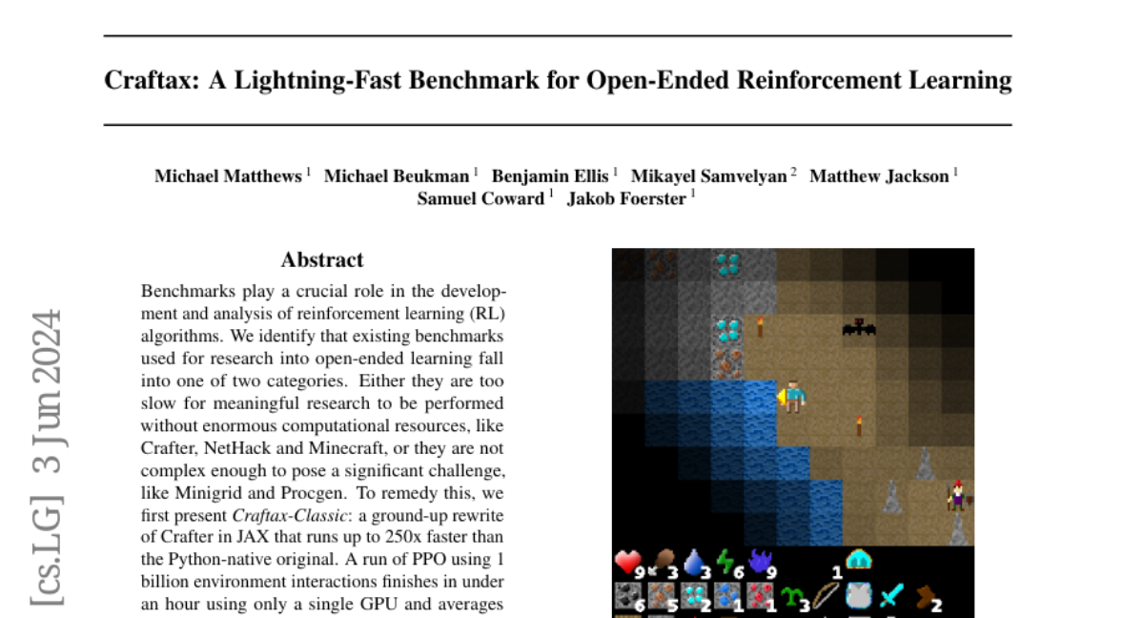Click the red heart health icon

(x=626, y=562)
